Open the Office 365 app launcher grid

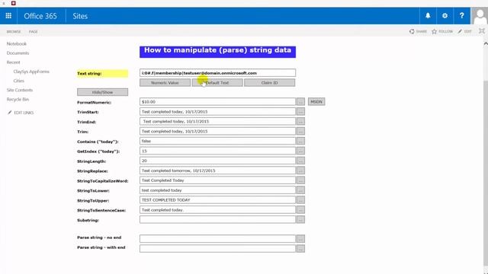pyautogui.click(x=8, y=16)
